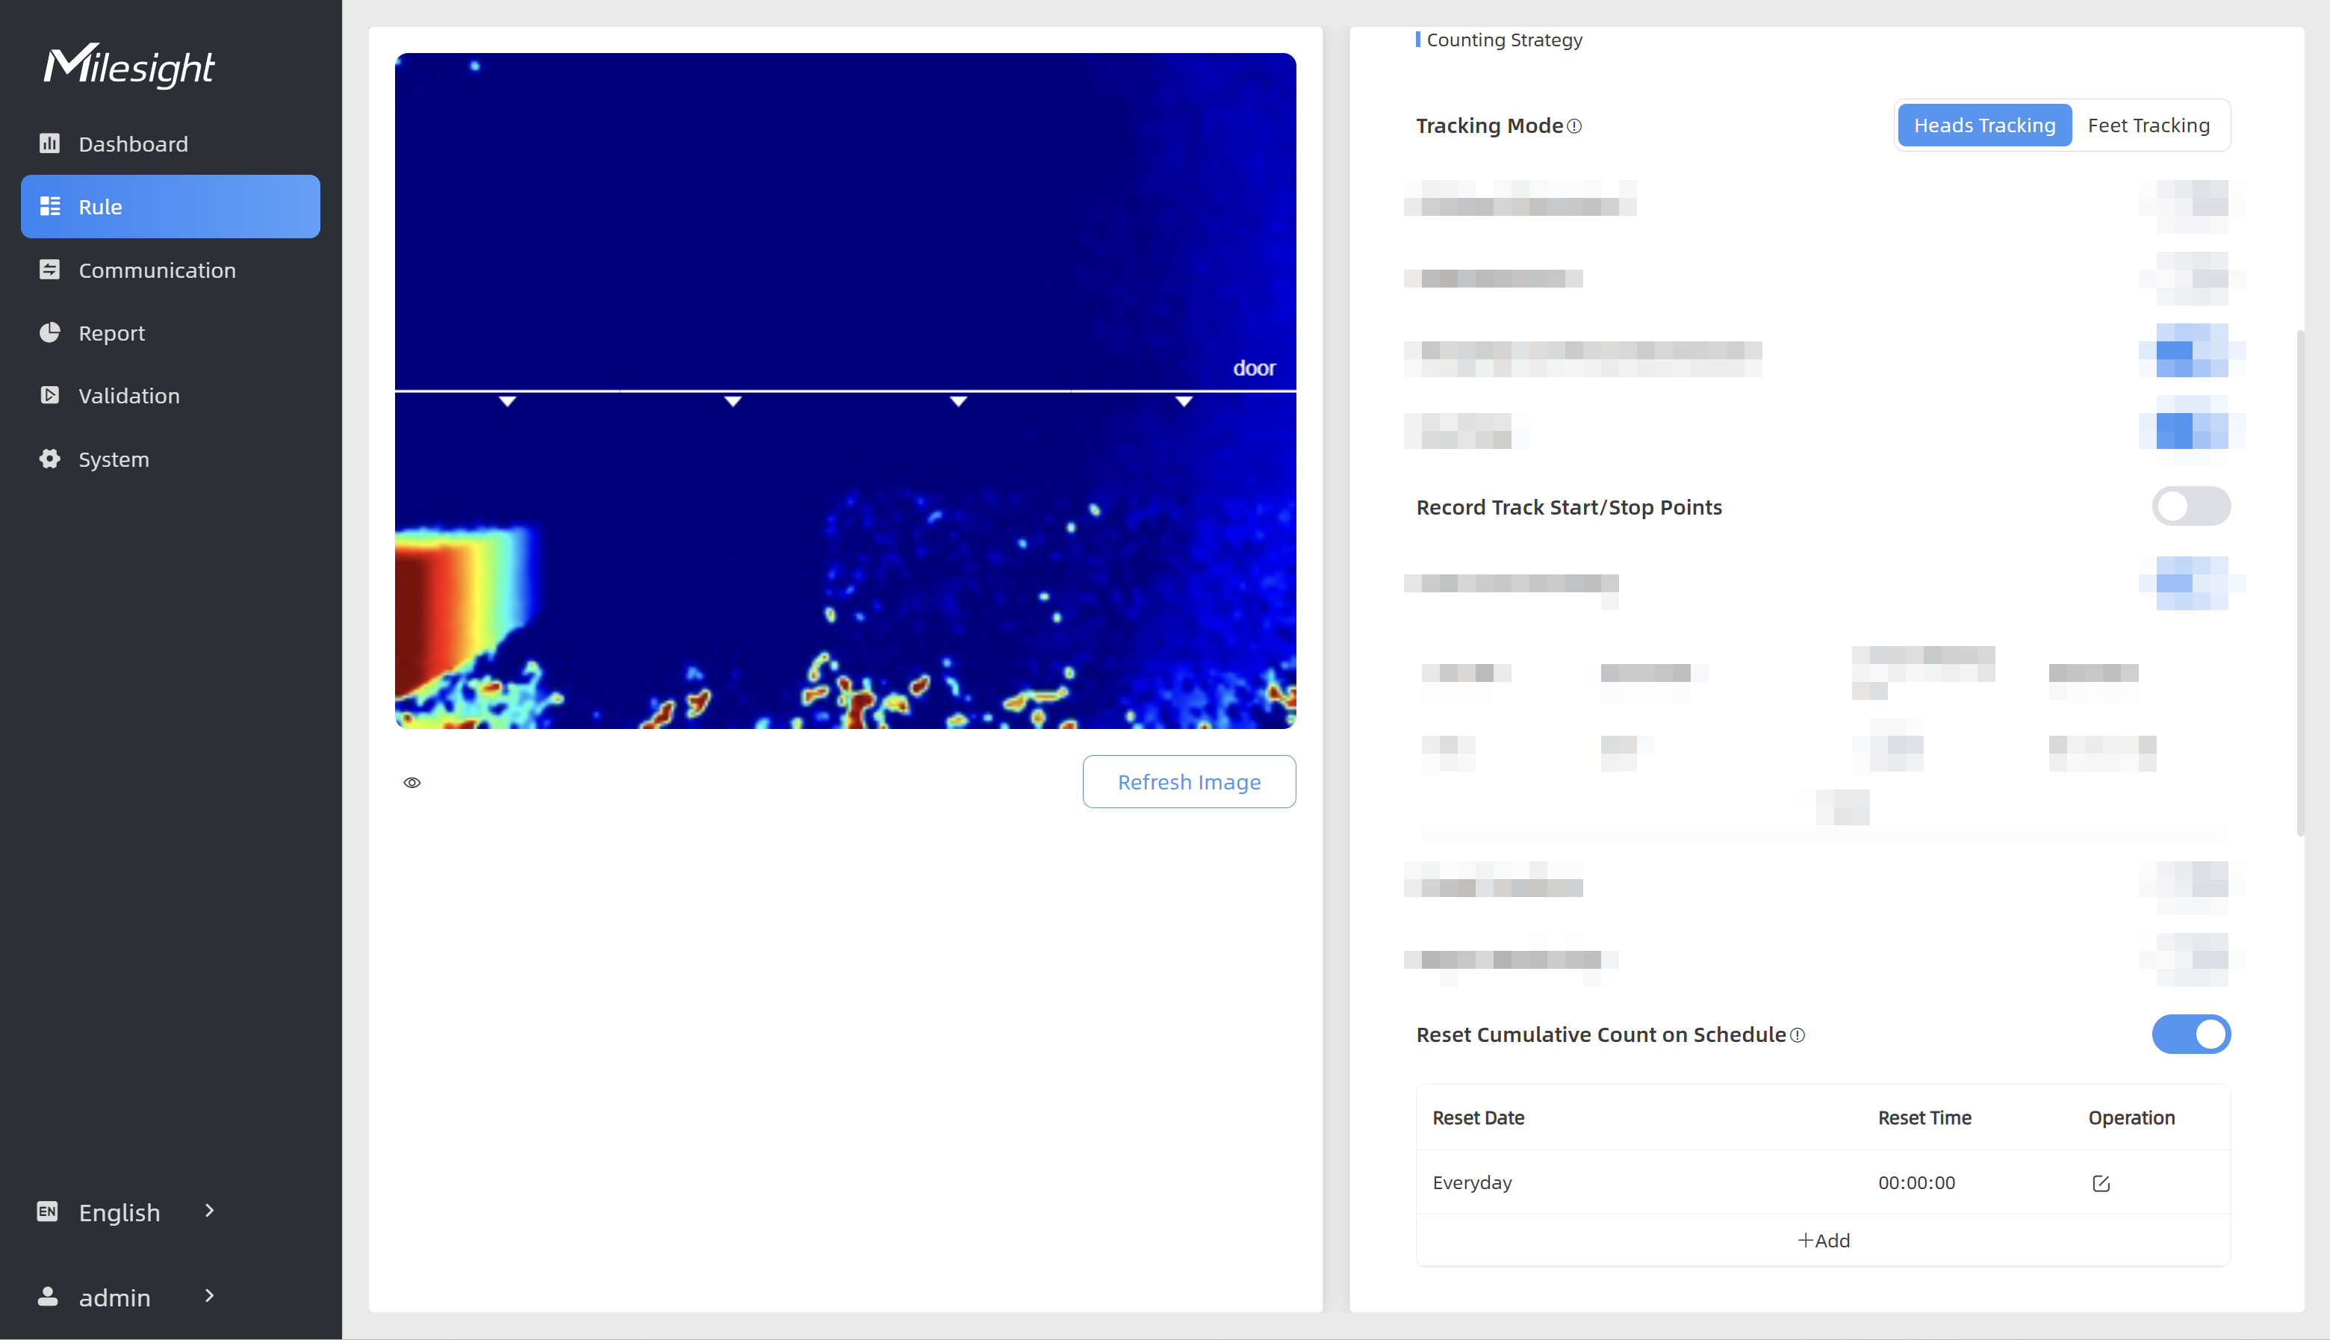Enable Record Track Start/Stop Points switch

pos(2190,506)
